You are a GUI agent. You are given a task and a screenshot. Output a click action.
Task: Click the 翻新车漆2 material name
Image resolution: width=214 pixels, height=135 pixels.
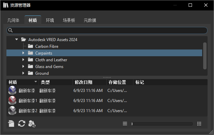point(28,111)
